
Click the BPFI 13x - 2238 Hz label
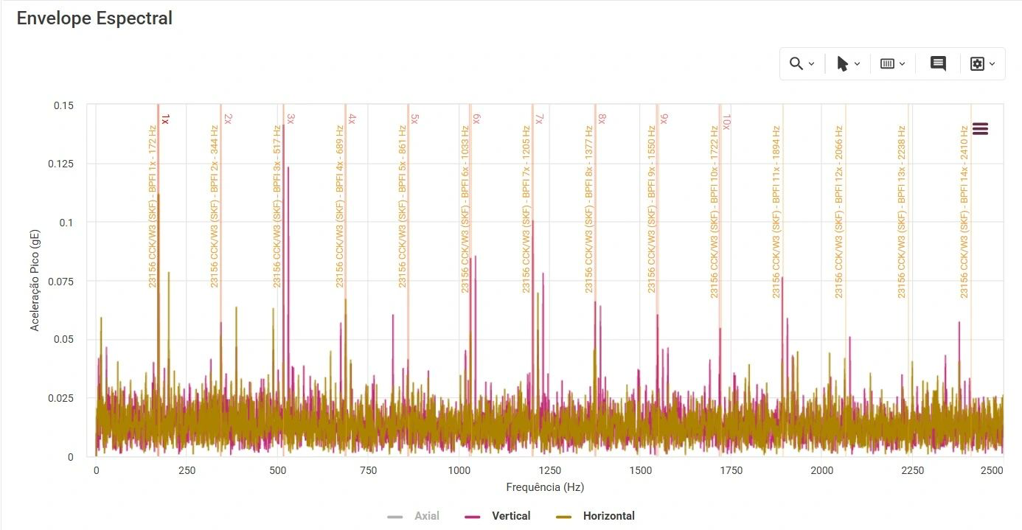[x=901, y=212]
